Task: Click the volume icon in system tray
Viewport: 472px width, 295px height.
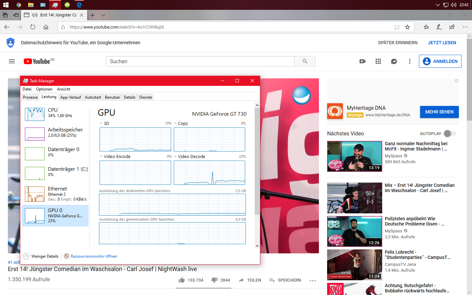Action: [x=454, y=5]
